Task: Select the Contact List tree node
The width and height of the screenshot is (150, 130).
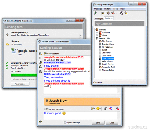Action: click(x=105, y=38)
